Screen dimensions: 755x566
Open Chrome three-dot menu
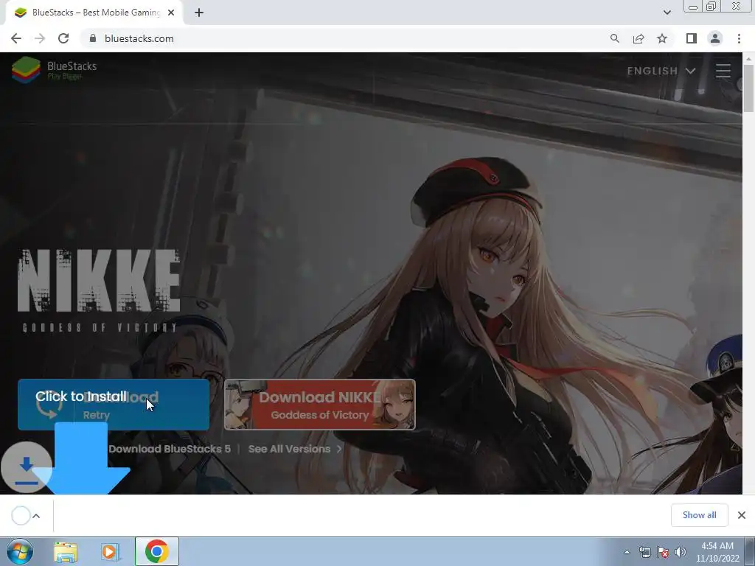pos(739,38)
